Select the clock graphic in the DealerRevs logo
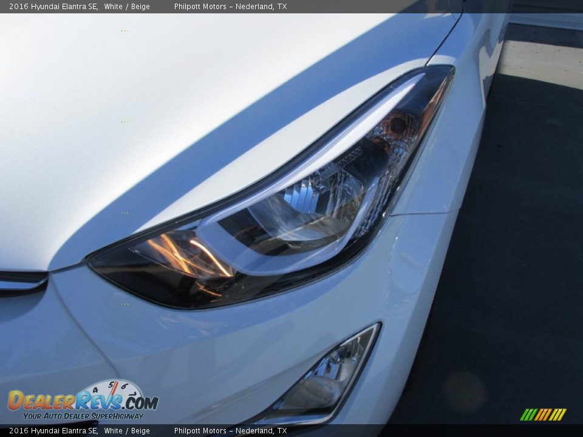Image resolution: width=583 pixels, height=437 pixels. click(111, 391)
